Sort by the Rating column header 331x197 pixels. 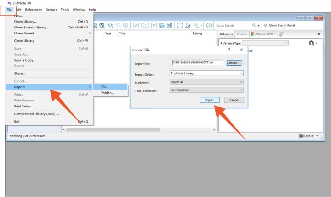[197, 34]
